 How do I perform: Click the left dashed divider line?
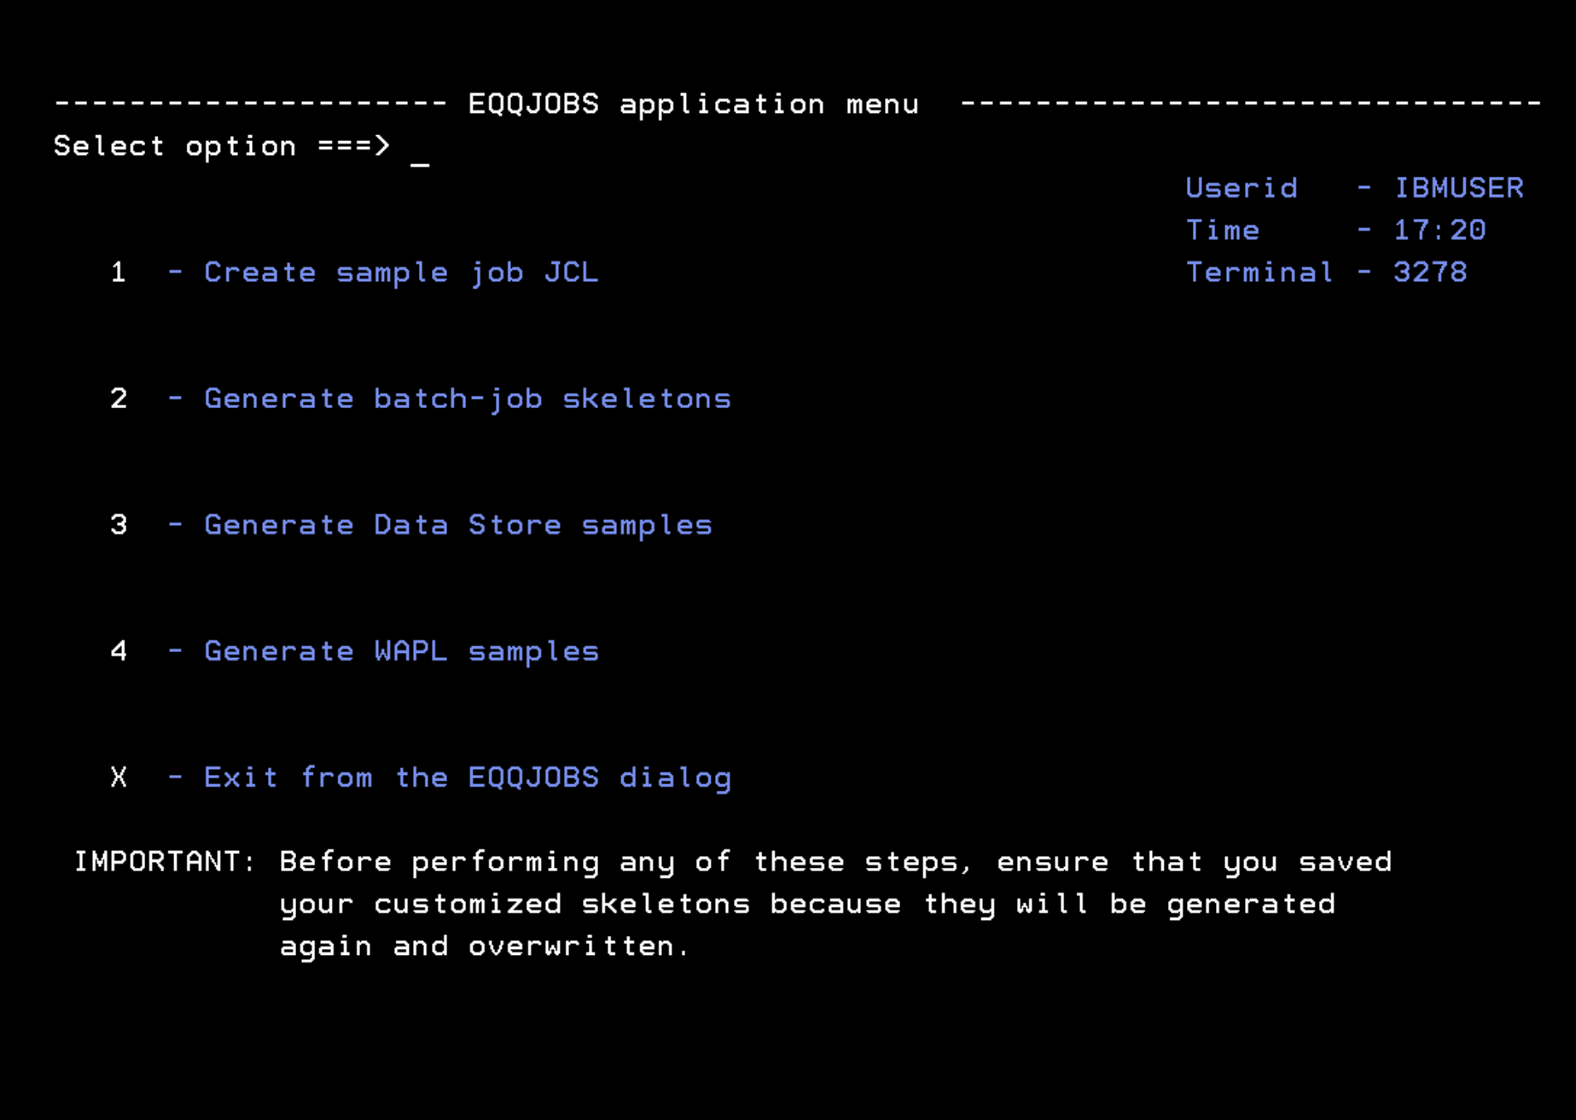tap(249, 103)
